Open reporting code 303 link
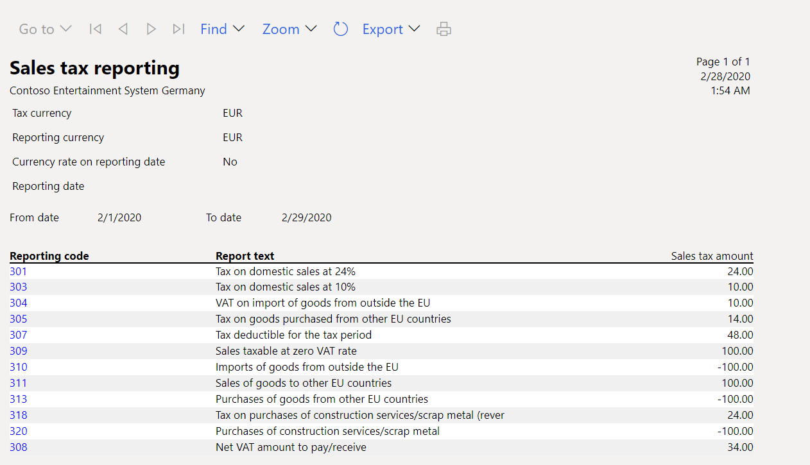Screen dimensions: 810x465 coord(19,287)
